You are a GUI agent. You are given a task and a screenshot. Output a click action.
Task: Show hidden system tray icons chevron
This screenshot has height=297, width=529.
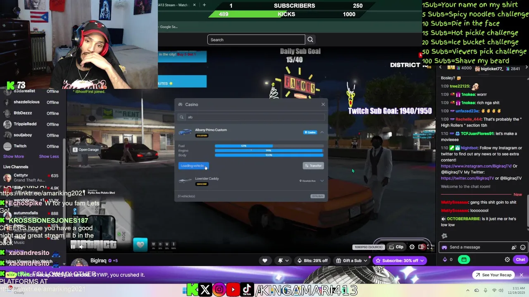coord(468,290)
